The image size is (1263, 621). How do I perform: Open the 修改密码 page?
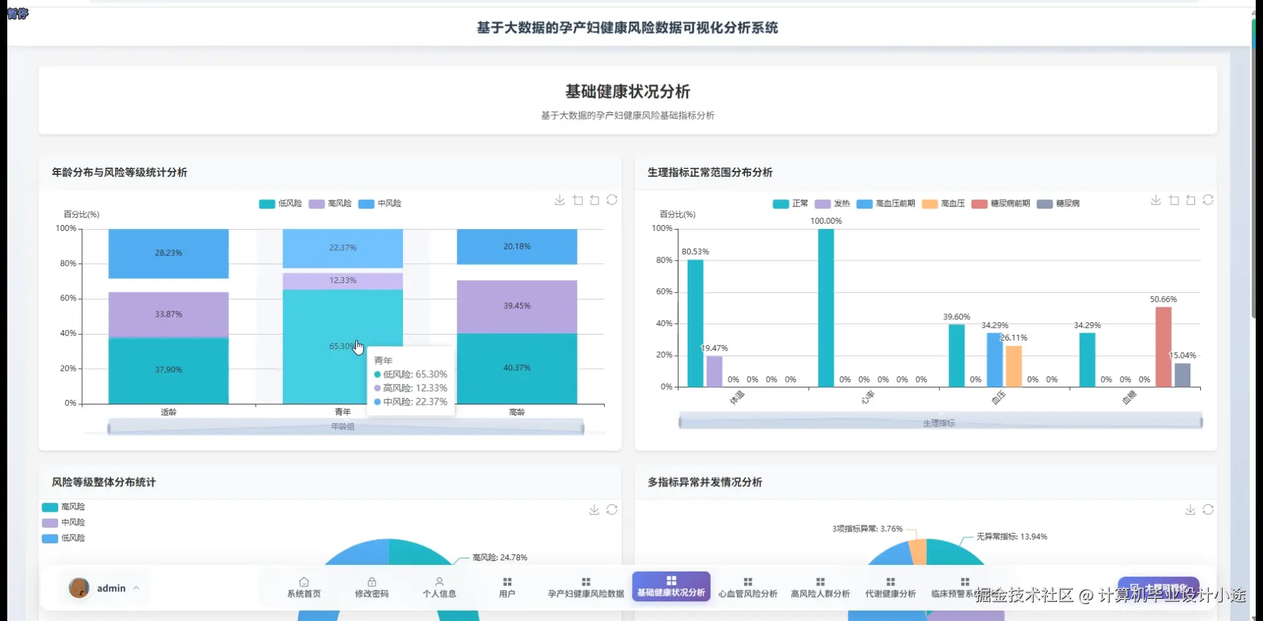(x=372, y=587)
